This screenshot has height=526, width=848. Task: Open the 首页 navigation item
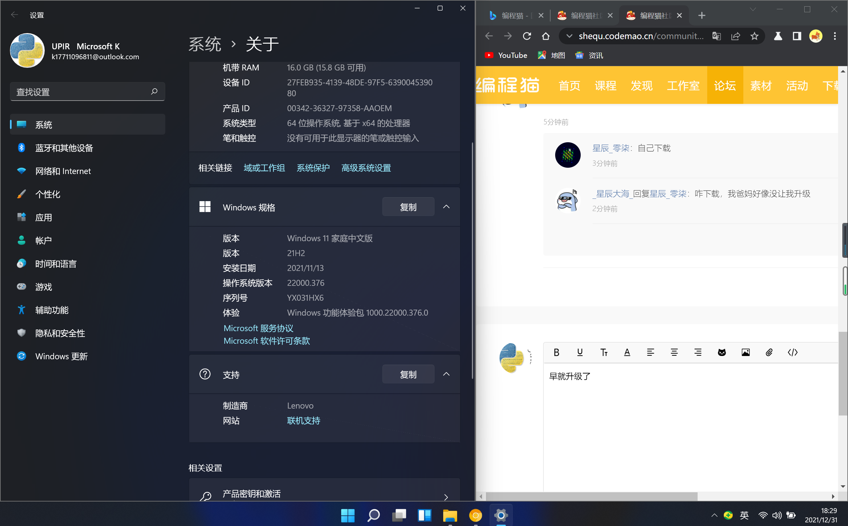click(569, 85)
